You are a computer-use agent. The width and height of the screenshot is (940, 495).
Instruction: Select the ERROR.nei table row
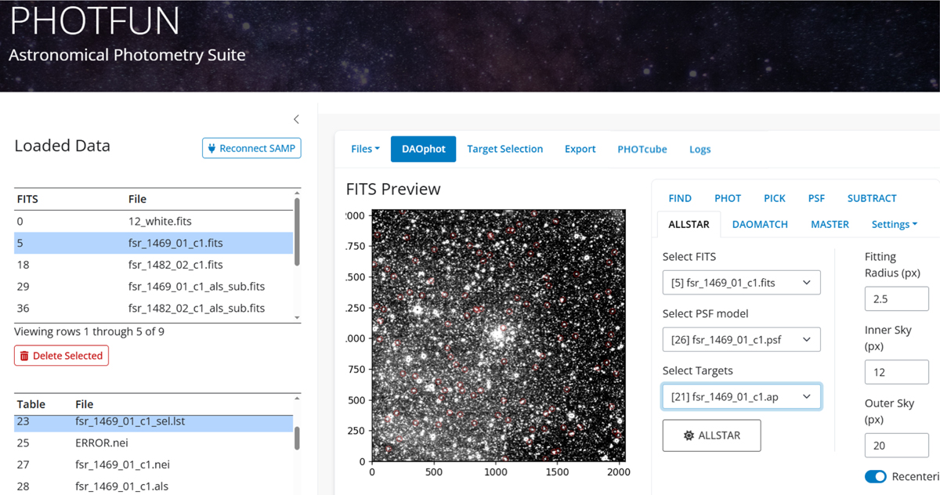click(98, 443)
